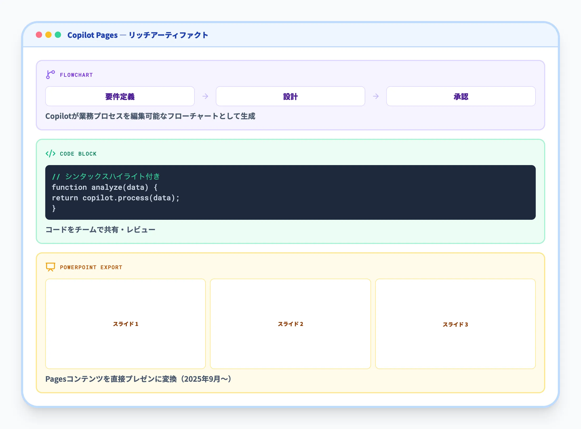Click the return copilot.process(data) code line
Image resolution: width=581 pixels, height=429 pixels.
point(116,198)
